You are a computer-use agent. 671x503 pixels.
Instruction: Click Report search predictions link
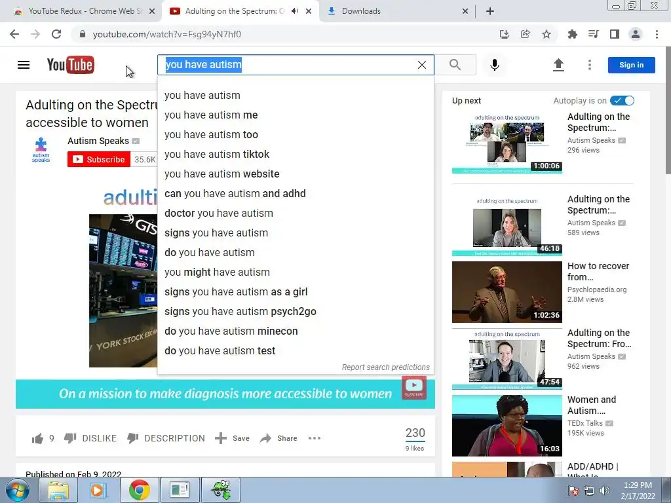(385, 367)
